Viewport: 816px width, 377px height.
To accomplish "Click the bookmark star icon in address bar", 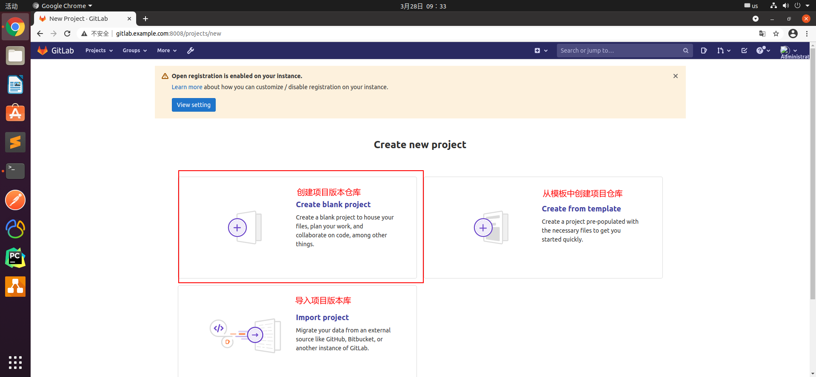I will [x=776, y=34].
